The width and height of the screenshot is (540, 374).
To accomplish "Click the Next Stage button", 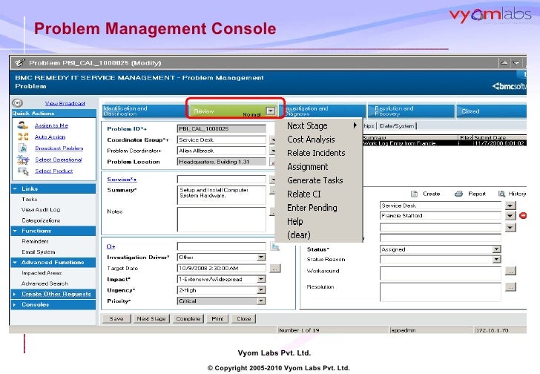I will [151, 319].
